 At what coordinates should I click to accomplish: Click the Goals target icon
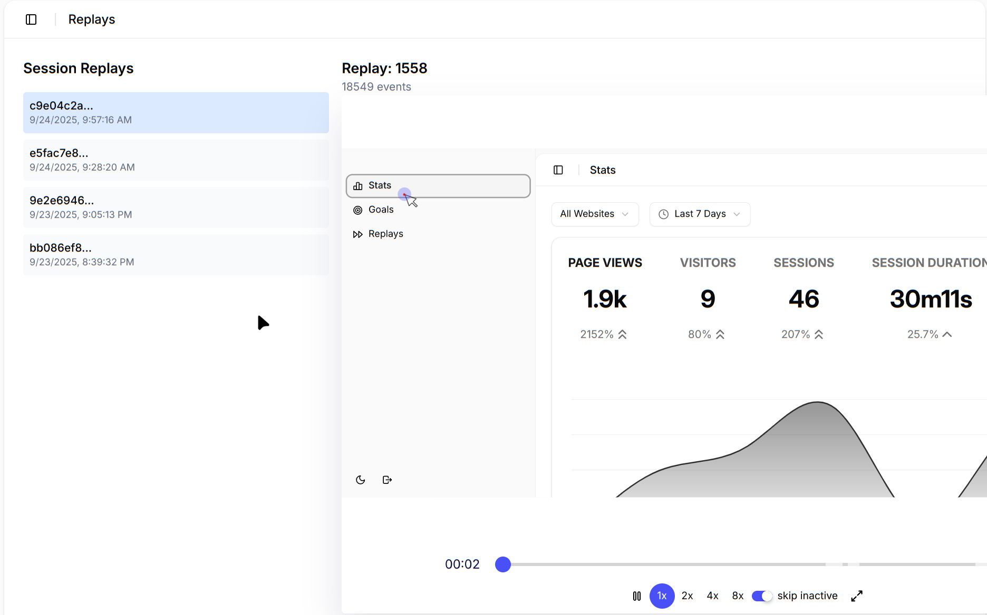357,210
